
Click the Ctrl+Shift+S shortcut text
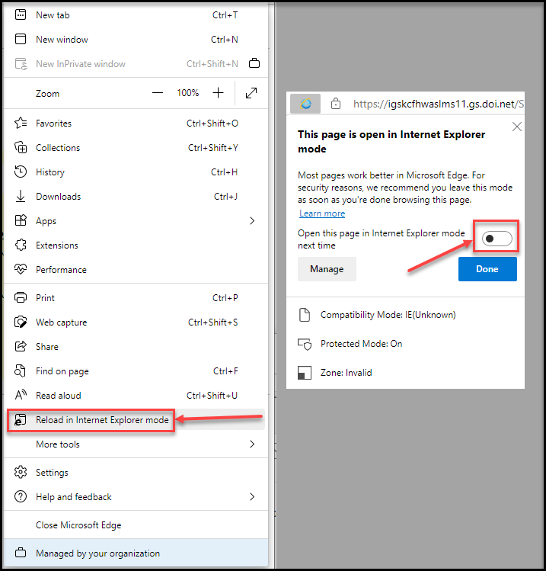[212, 322]
